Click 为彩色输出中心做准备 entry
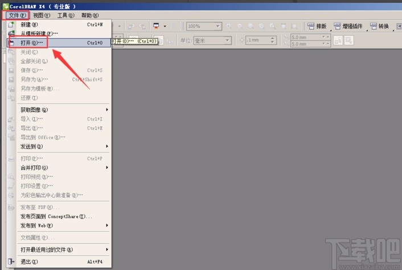This screenshot has width=402, height=270. pyautogui.click(x=59, y=195)
